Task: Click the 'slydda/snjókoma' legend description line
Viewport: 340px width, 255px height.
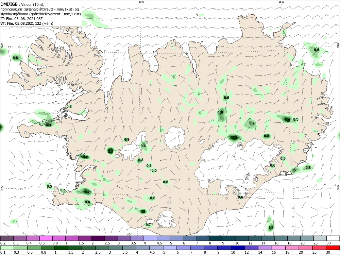Action: (41, 14)
